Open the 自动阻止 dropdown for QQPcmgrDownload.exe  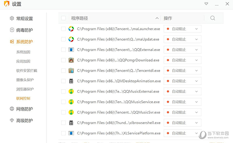point(183,60)
